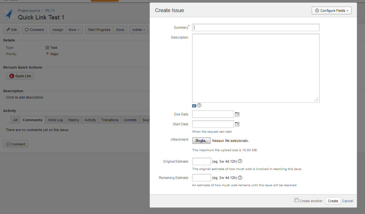Click help icon below Description box
Image resolution: width=365 pixels, height=214 pixels.
(199, 105)
